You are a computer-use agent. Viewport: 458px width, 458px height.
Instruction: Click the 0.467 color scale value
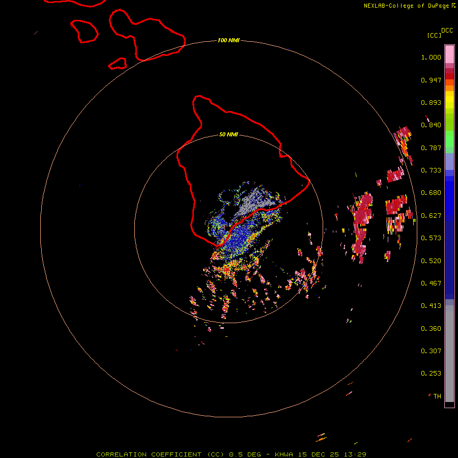431,283
